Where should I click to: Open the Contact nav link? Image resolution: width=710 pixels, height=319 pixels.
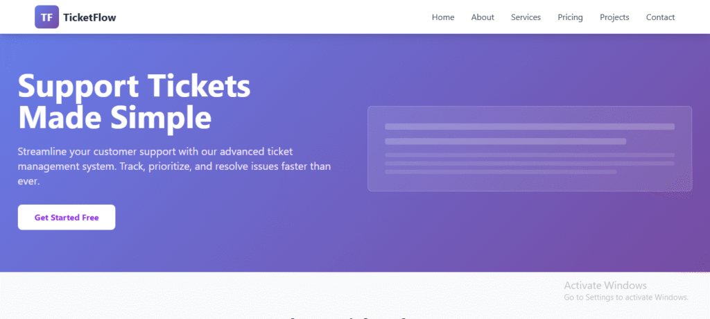click(x=660, y=17)
